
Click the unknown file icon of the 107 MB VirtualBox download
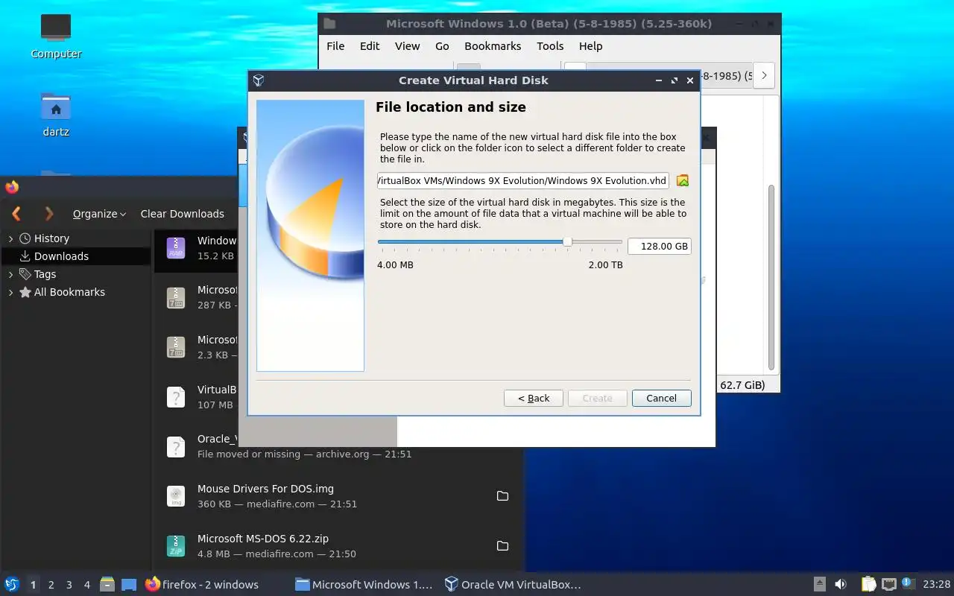point(175,396)
